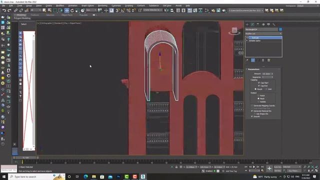Click the ViewCube in viewport

234,31
